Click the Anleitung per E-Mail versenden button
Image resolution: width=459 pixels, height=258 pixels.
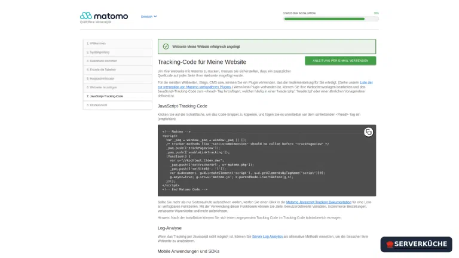[340, 60]
